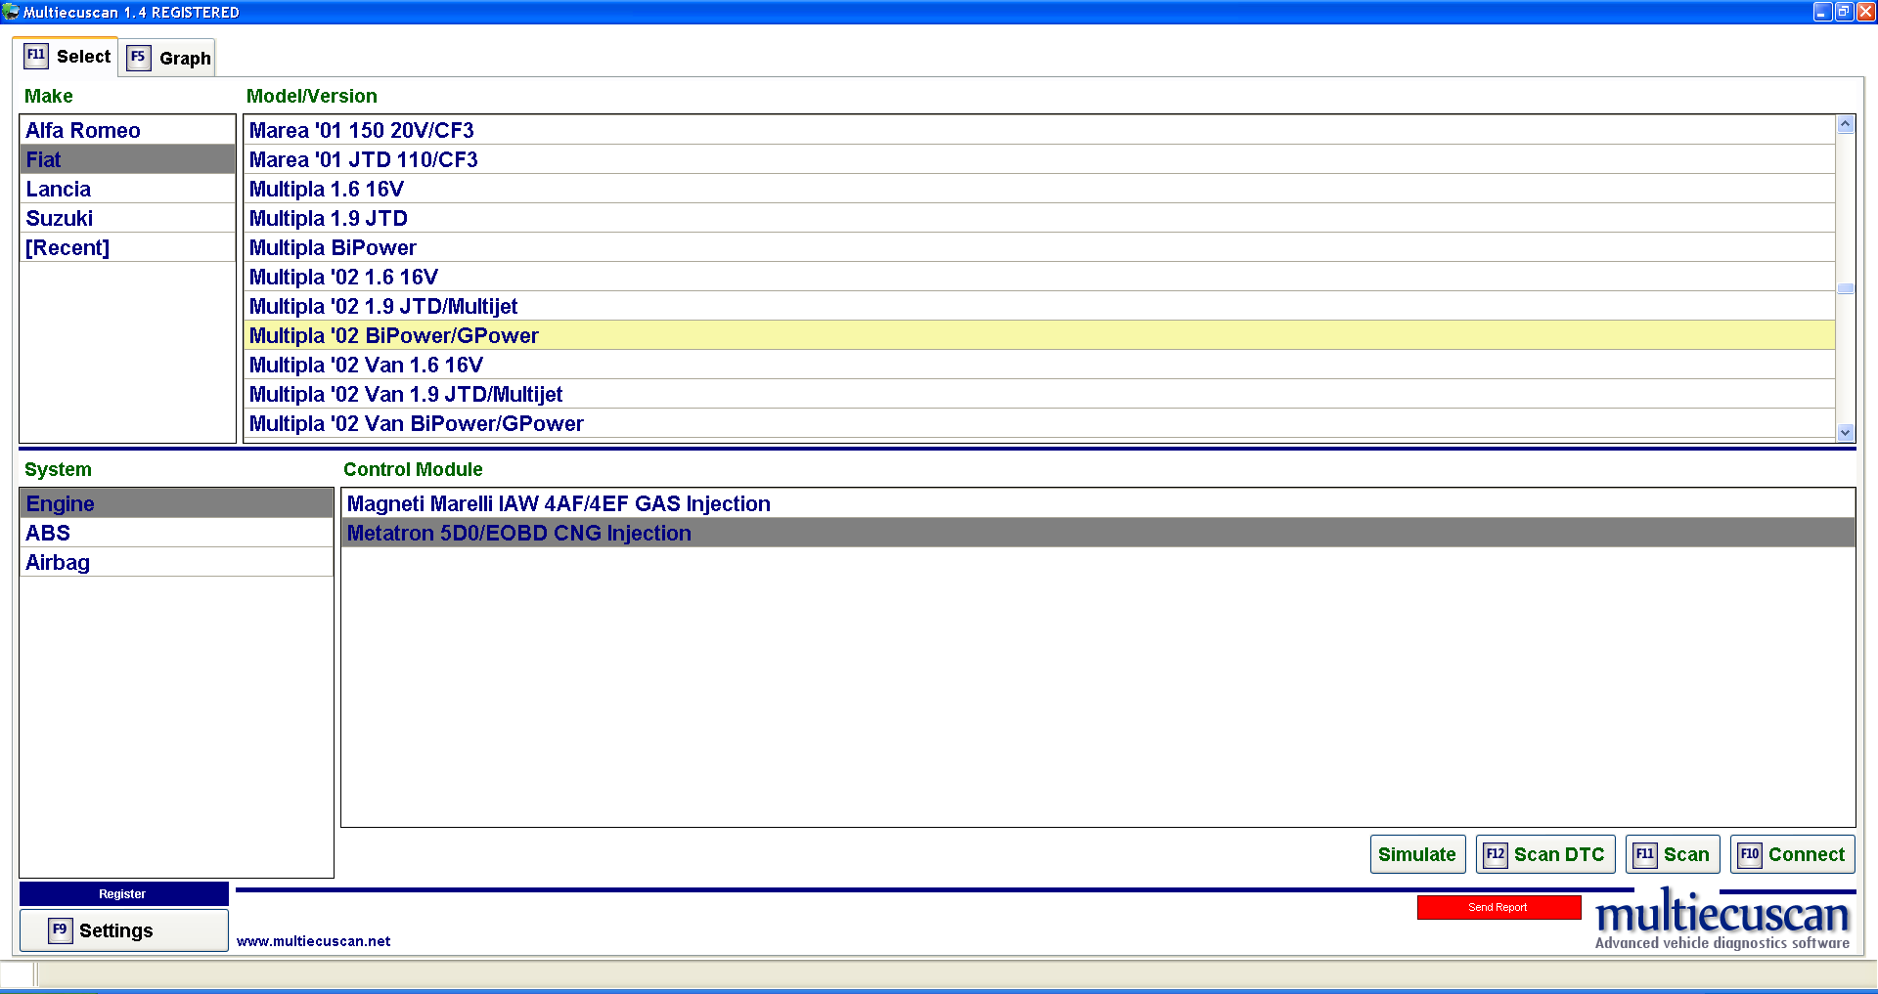The image size is (1878, 994).
Task: Choose Multipla 1.6 16V model
Action: [1039, 189]
